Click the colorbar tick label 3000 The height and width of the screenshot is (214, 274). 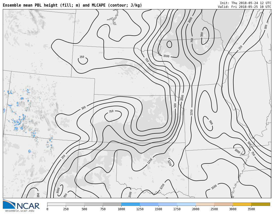pos(233,209)
